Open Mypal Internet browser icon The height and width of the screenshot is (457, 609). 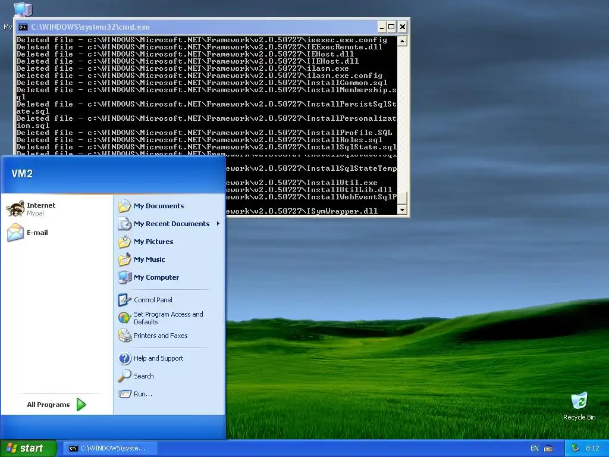point(15,209)
